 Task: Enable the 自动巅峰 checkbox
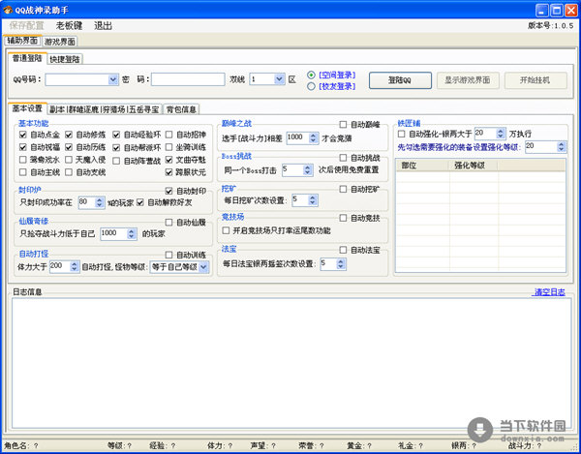point(343,125)
